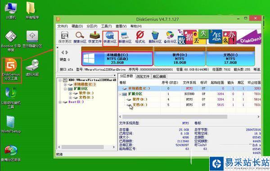The width and height of the screenshot is (270, 171).
Task: Select 软件(D:) row in partition table
Action: point(189,99)
